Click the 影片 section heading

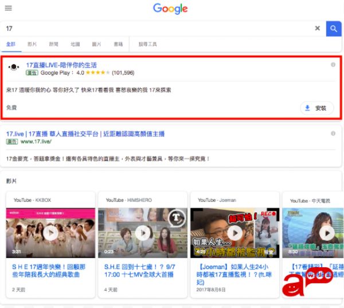(11, 181)
